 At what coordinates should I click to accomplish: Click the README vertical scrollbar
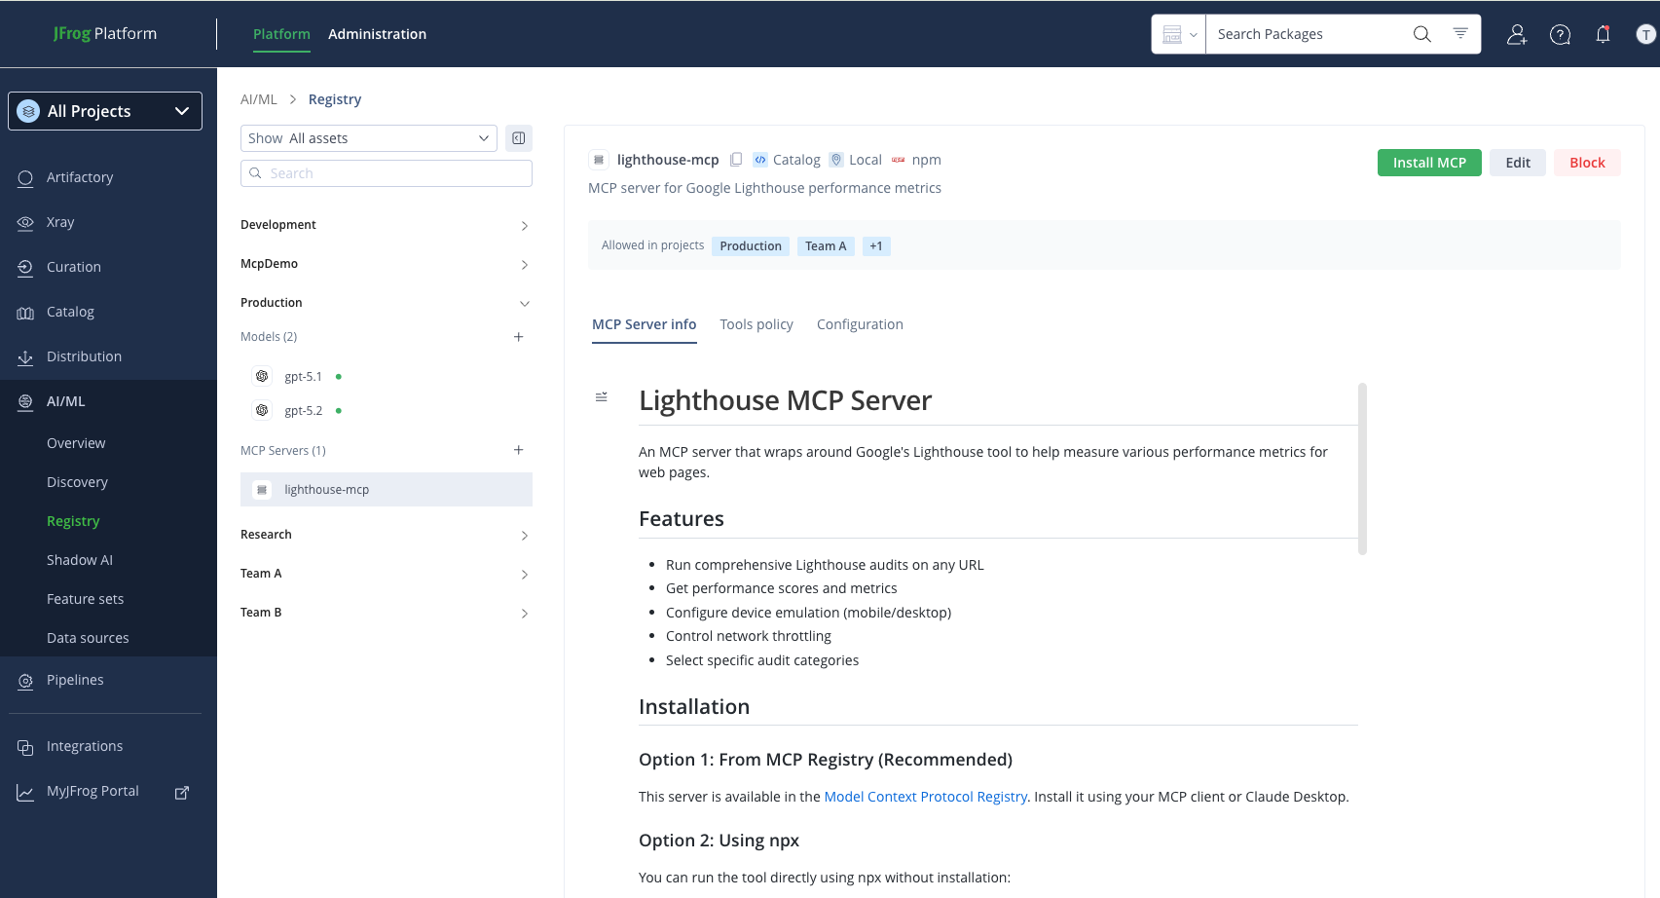(1362, 468)
